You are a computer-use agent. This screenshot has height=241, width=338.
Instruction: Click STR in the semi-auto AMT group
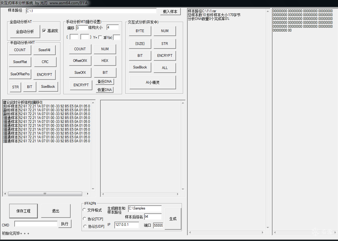tap(15, 87)
